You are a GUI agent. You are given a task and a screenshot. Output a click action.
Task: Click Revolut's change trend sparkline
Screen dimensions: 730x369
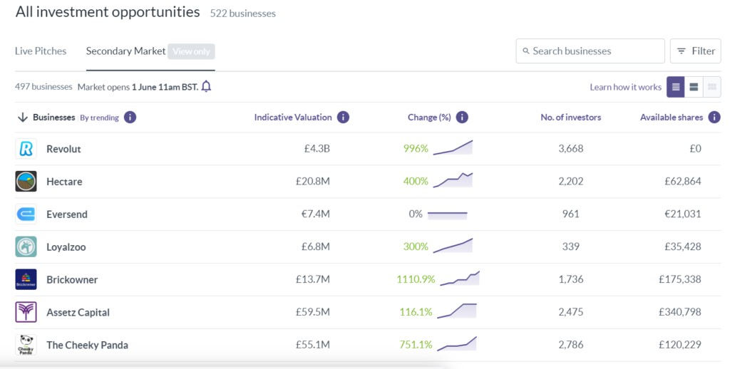453,147
